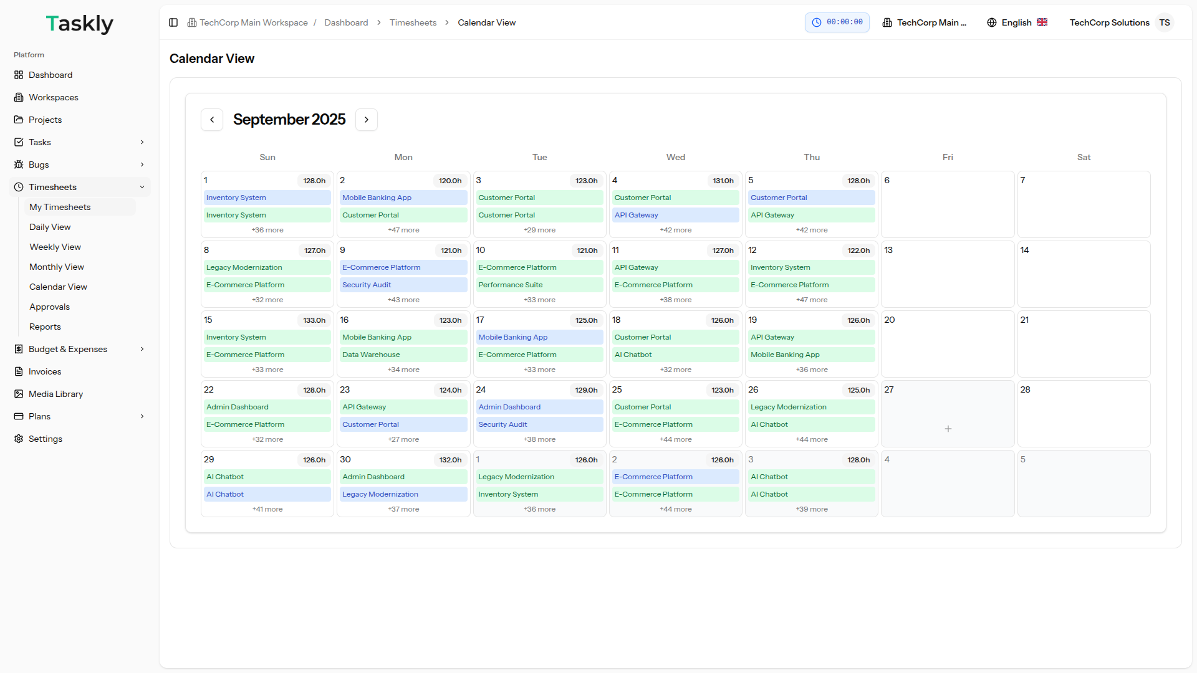Click the Timesheets breadcrumb link

(x=413, y=22)
